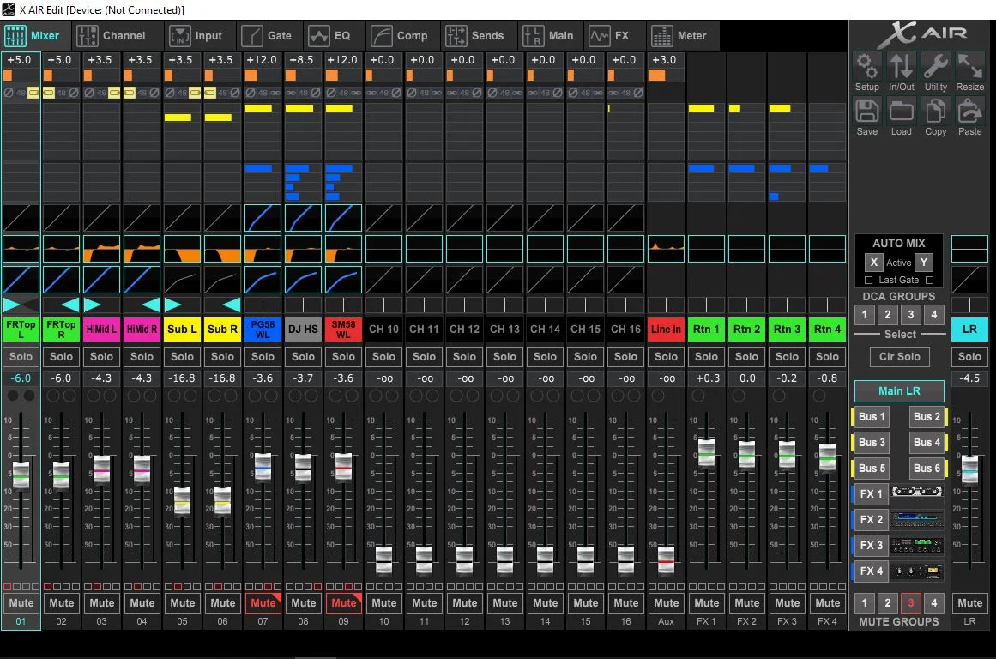Mute the PG58 WL channel 07
Viewport: 996px width, 659px height.
click(263, 602)
